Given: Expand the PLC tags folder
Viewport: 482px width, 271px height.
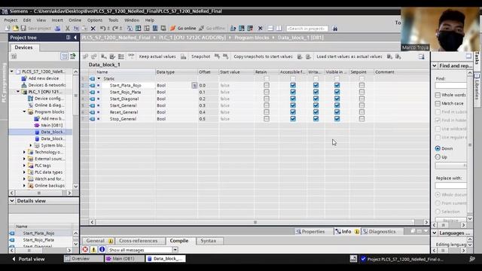Looking at the screenshot, I should click(x=24, y=166).
